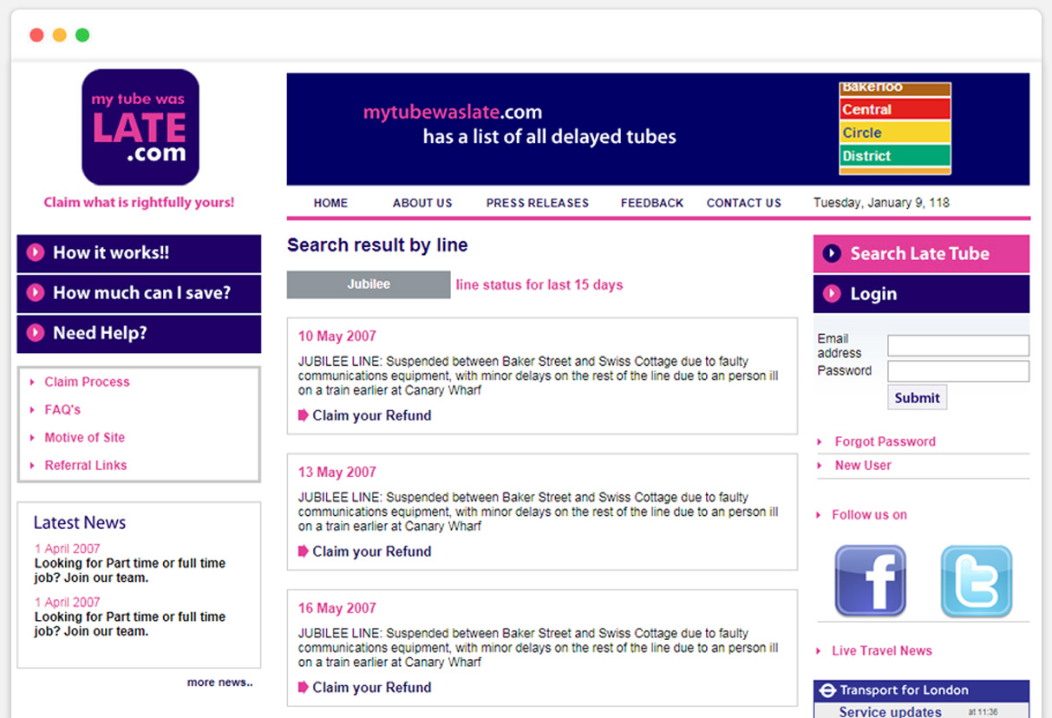Click the circle arrow icon beside How it works
Image resolution: width=1052 pixels, height=718 pixels.
point(36,252)
